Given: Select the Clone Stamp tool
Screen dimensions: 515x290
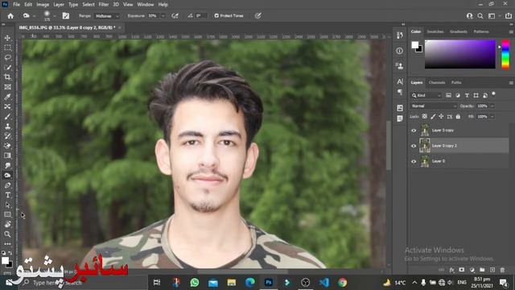Looking at the screenshot, I should [7, 126].
